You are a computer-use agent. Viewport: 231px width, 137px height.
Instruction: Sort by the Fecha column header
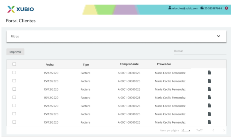49,65
